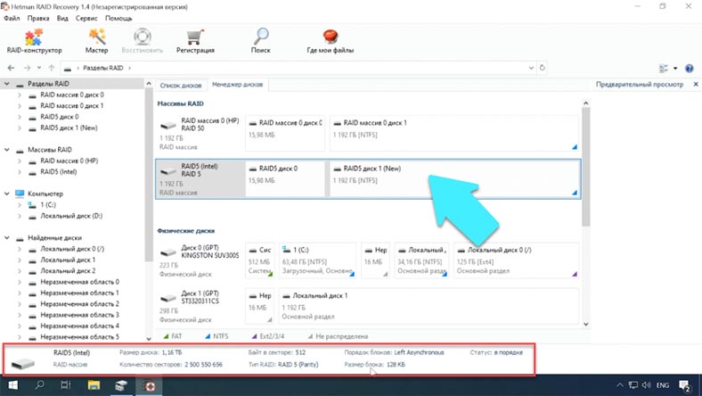Click tree panel scroll down arrow
Viewport: 702px width, 396px height.
coord(149,339)
